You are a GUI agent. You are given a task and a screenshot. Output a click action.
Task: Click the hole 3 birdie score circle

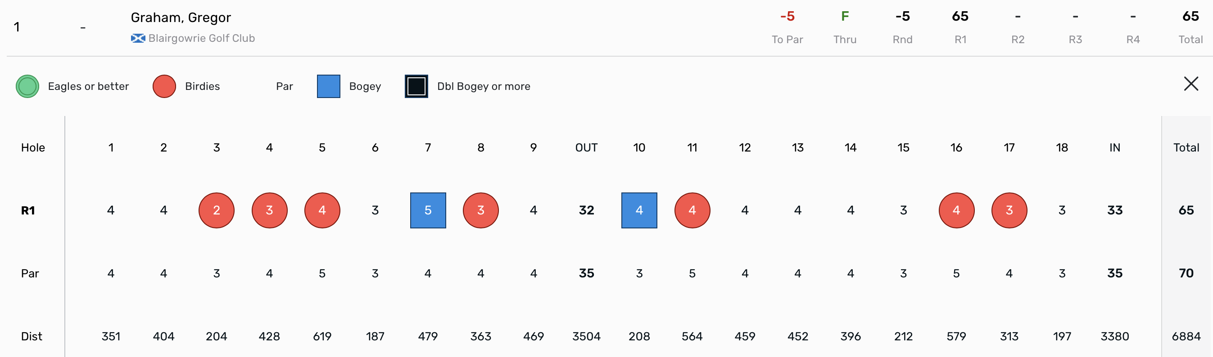[x=216, y=210]
